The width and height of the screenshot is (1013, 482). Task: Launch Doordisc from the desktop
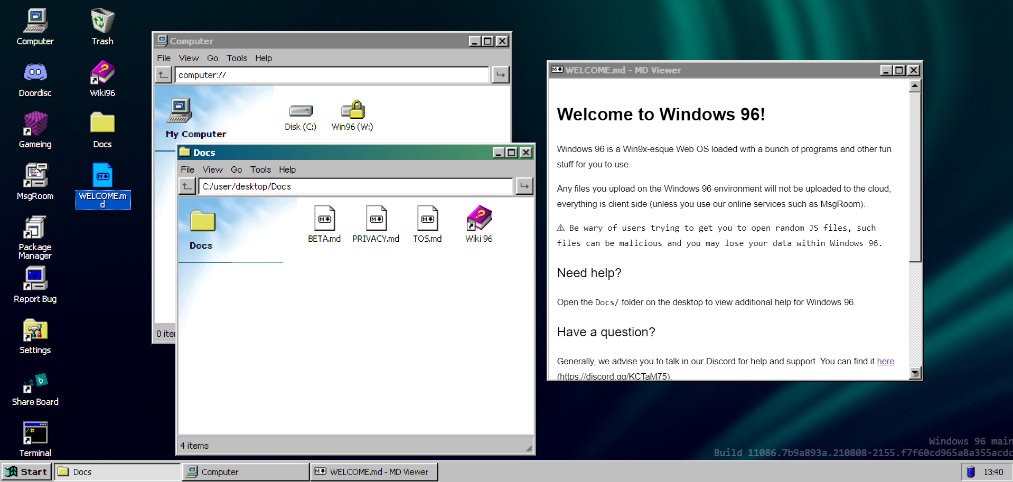tap(35, 79)
